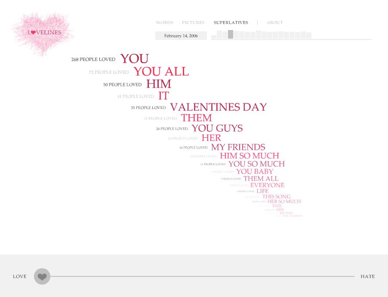The width and height of the screenshot is (388, 297).
Task: Click the word EVERYONE in the list
Action: (267, 185)
